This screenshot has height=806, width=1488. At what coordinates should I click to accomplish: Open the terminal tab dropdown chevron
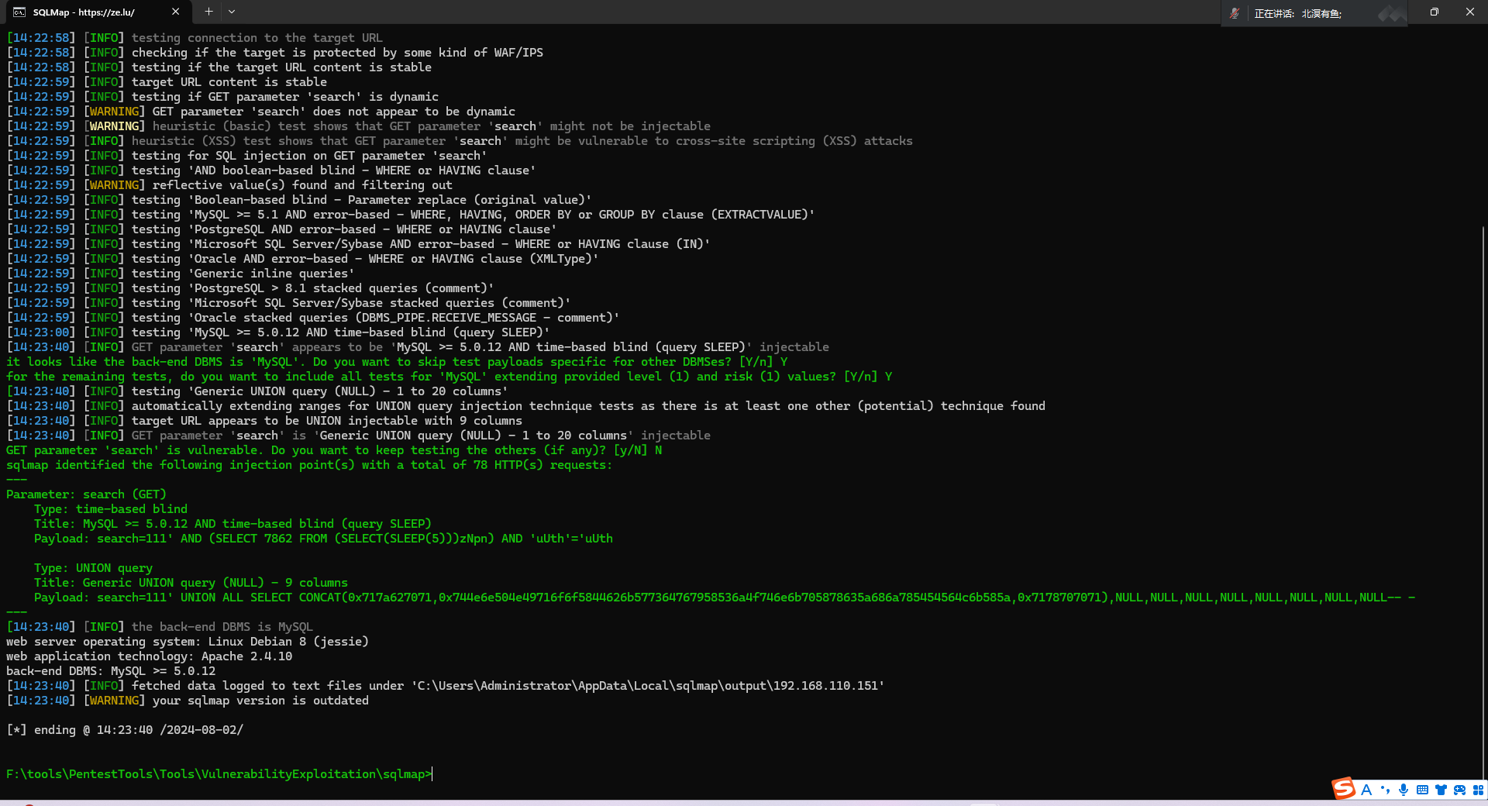tap(232, 12)
